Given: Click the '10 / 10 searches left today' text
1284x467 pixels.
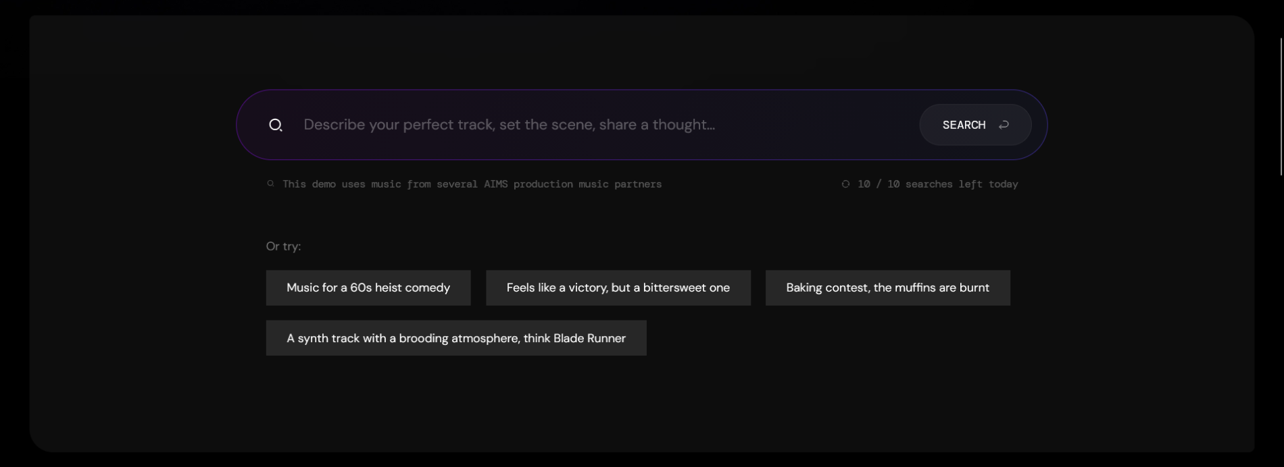Looking at the screenshot, I should [937, 184].
